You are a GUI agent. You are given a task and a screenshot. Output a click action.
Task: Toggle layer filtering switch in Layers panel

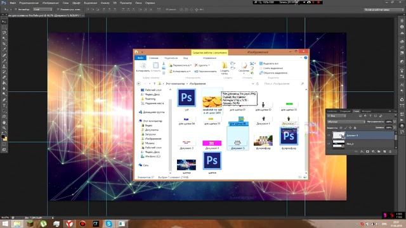coord(396,115)
